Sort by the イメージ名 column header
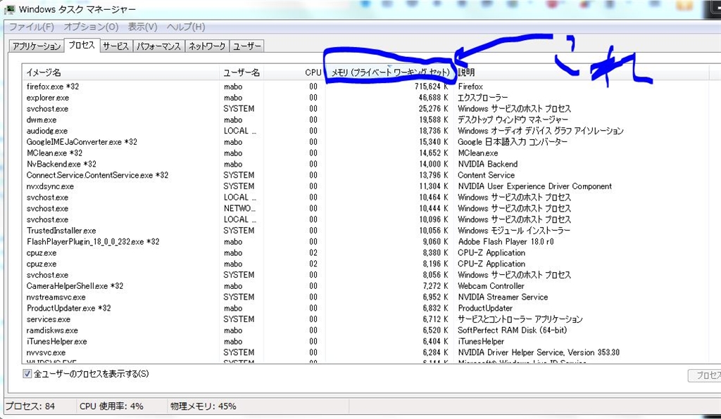Screen dimensions: 721x419 [121, 72]
